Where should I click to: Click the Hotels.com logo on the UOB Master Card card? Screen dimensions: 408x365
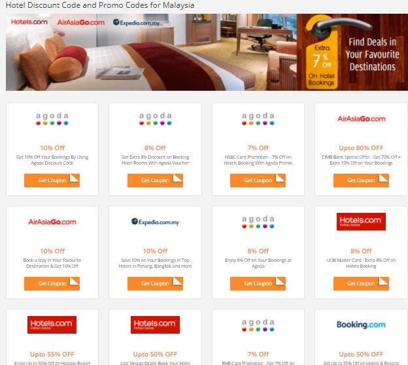[x=361, y=221]
